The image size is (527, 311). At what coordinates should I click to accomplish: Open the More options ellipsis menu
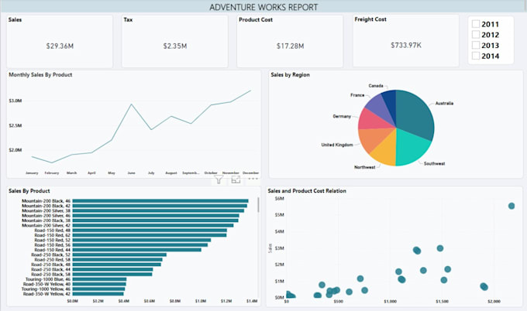click(x=253, y=179)
